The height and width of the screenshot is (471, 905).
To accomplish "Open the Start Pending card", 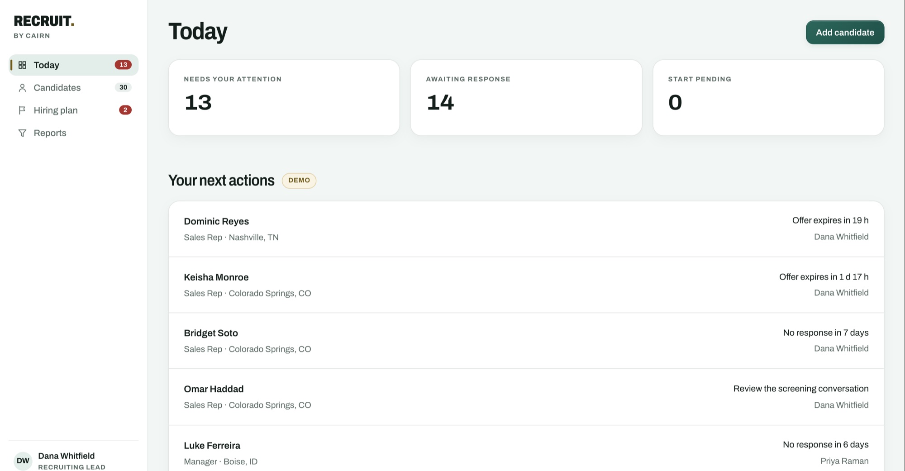I will (768, 98).
